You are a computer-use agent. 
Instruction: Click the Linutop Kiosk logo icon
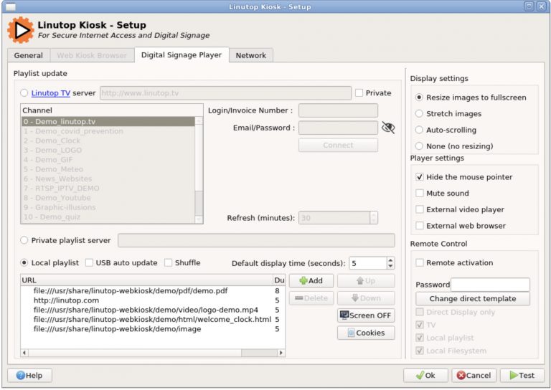click(20, 30)
